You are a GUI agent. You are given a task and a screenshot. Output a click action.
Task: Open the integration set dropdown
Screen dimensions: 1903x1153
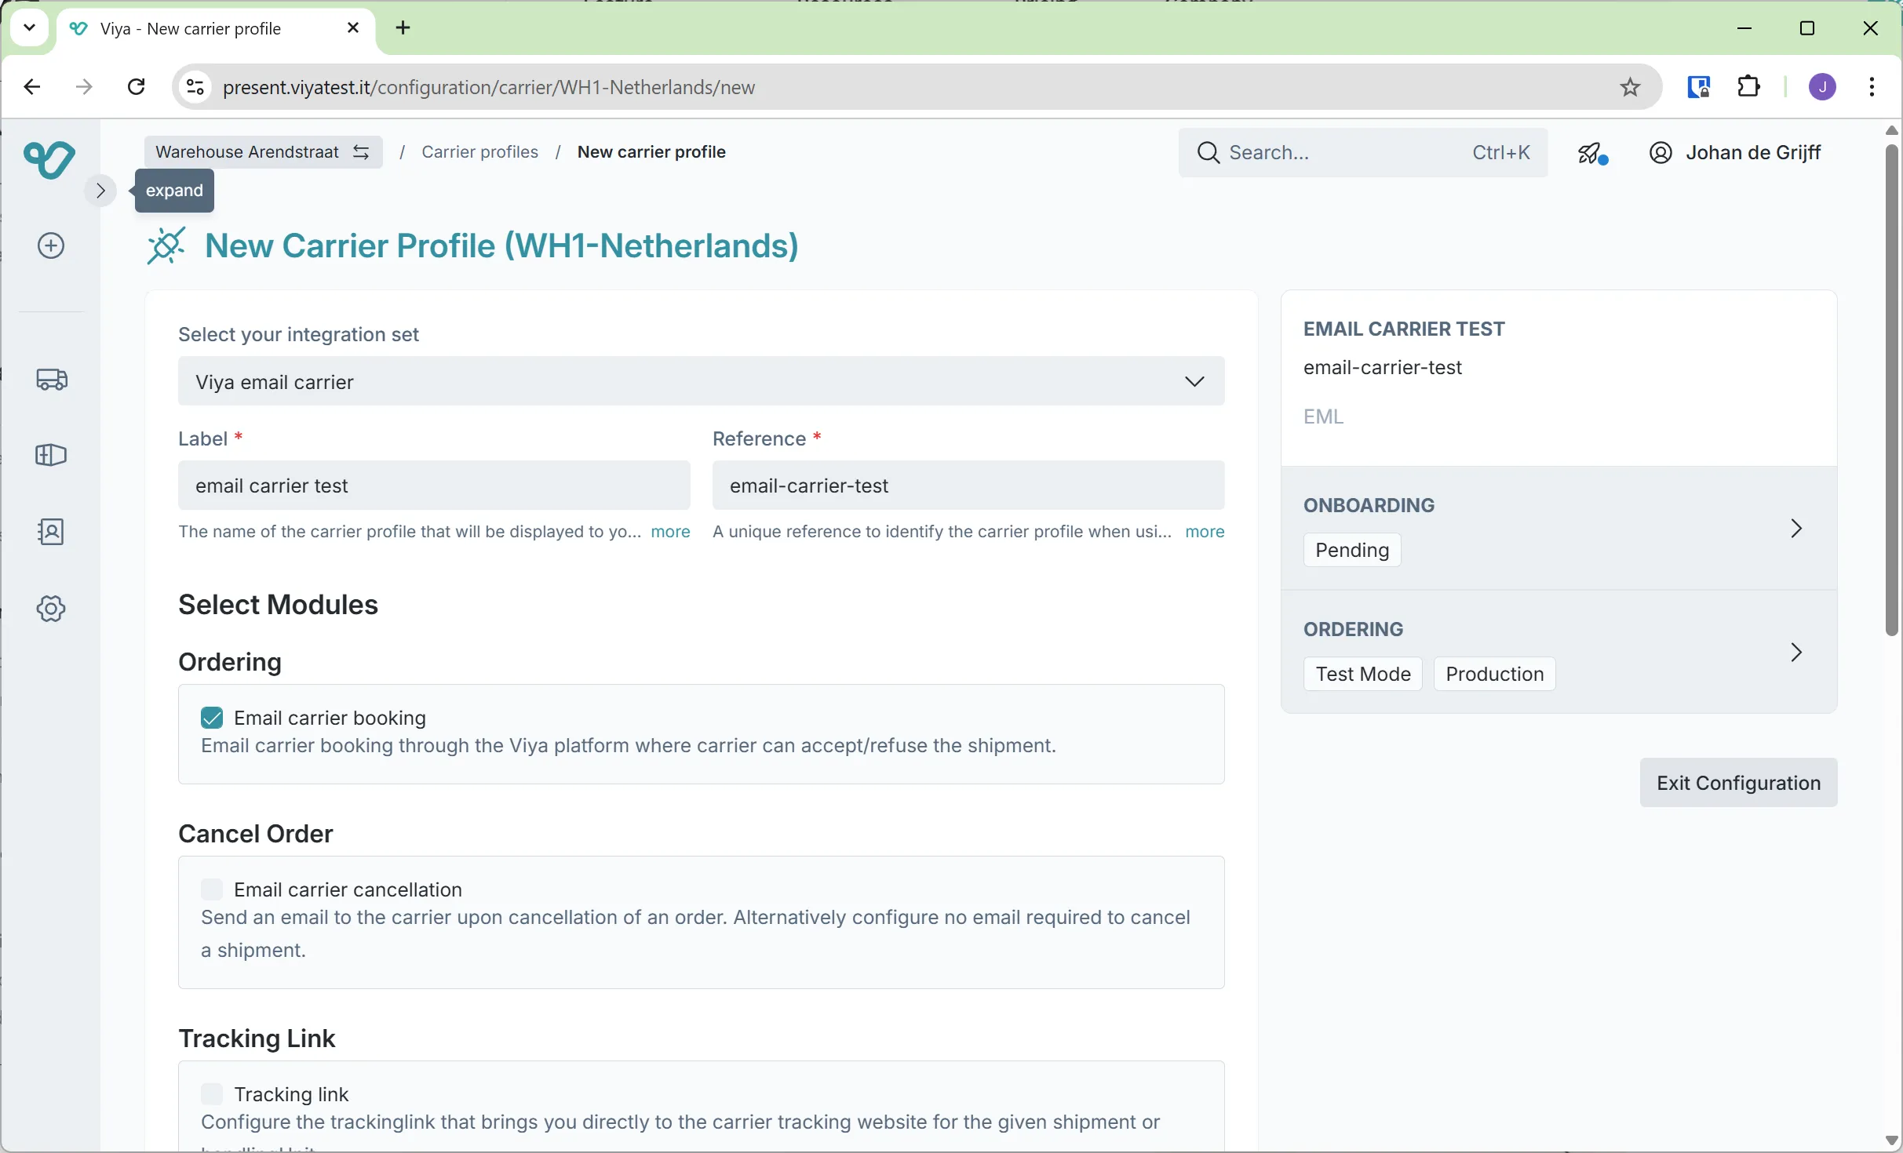point(701,382)
